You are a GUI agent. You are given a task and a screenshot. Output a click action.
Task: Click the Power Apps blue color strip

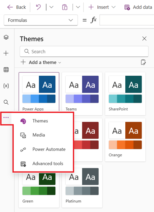pos(39,99)
